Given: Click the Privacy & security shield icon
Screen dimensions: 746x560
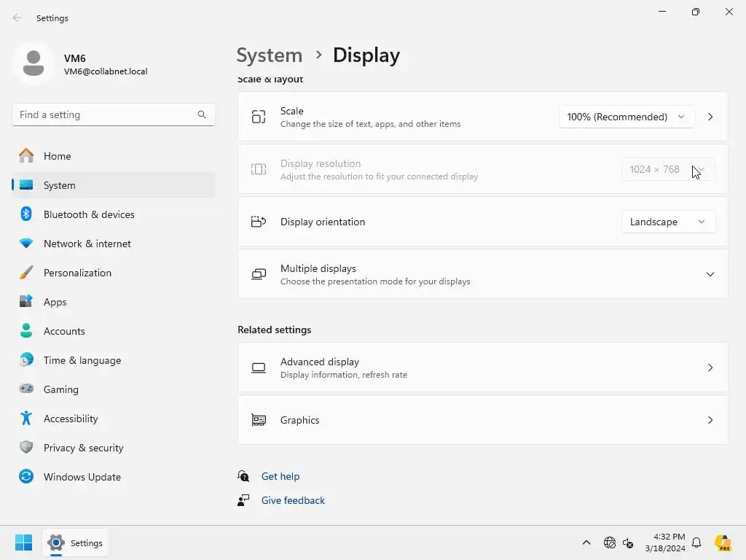Looking at the screenshot, I should click(x=26, y=448).
